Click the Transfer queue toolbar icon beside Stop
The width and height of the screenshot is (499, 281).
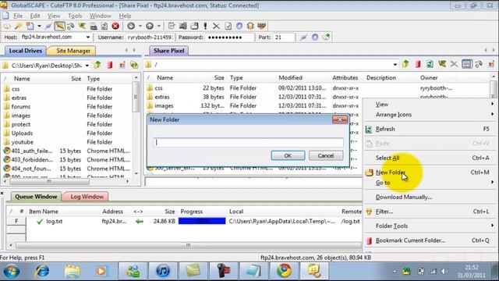click(x=104, y=26)
